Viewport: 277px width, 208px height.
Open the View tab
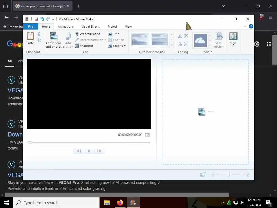pyautogui.click(x=128, y=27)
